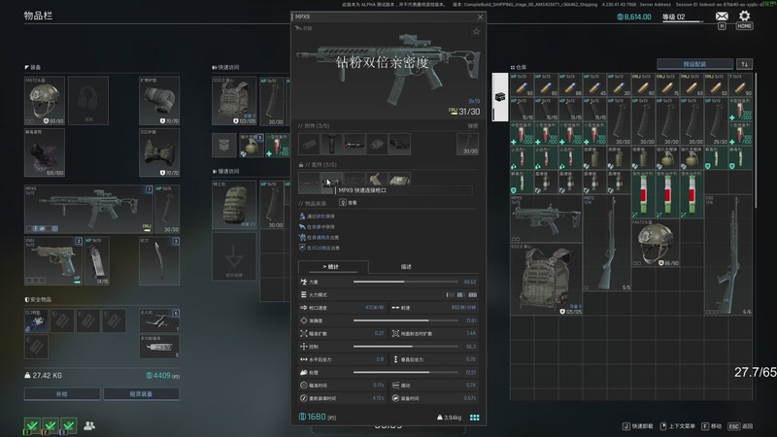Image resolution: width=777 pixels, height=437 pixels.
Task: Toggle the first green checkmark at bottom left
Action: tap(32, 425)
